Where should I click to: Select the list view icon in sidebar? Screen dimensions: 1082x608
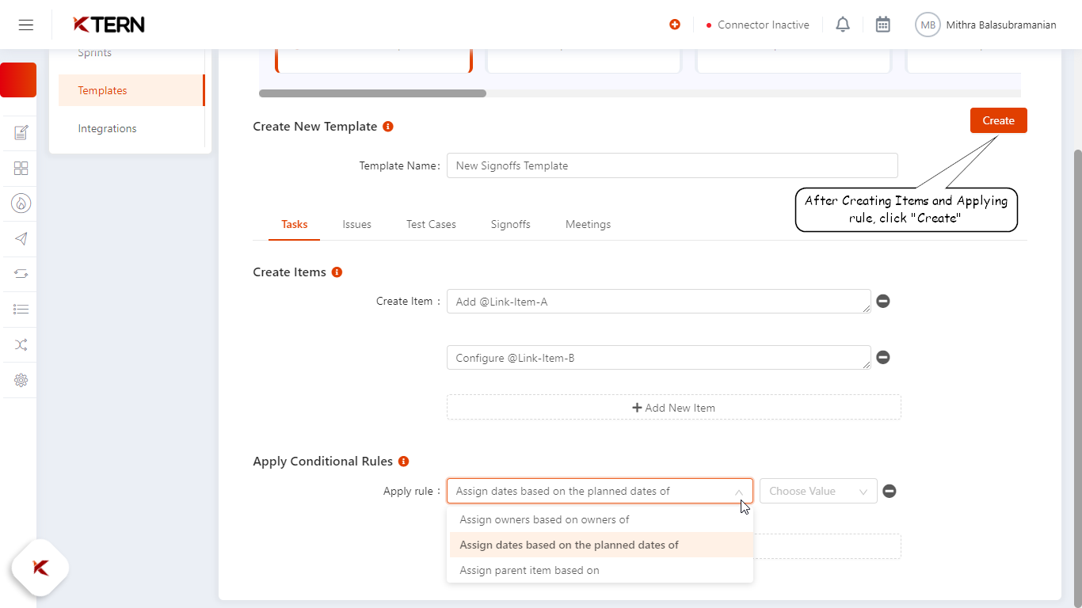click(20, 309)
